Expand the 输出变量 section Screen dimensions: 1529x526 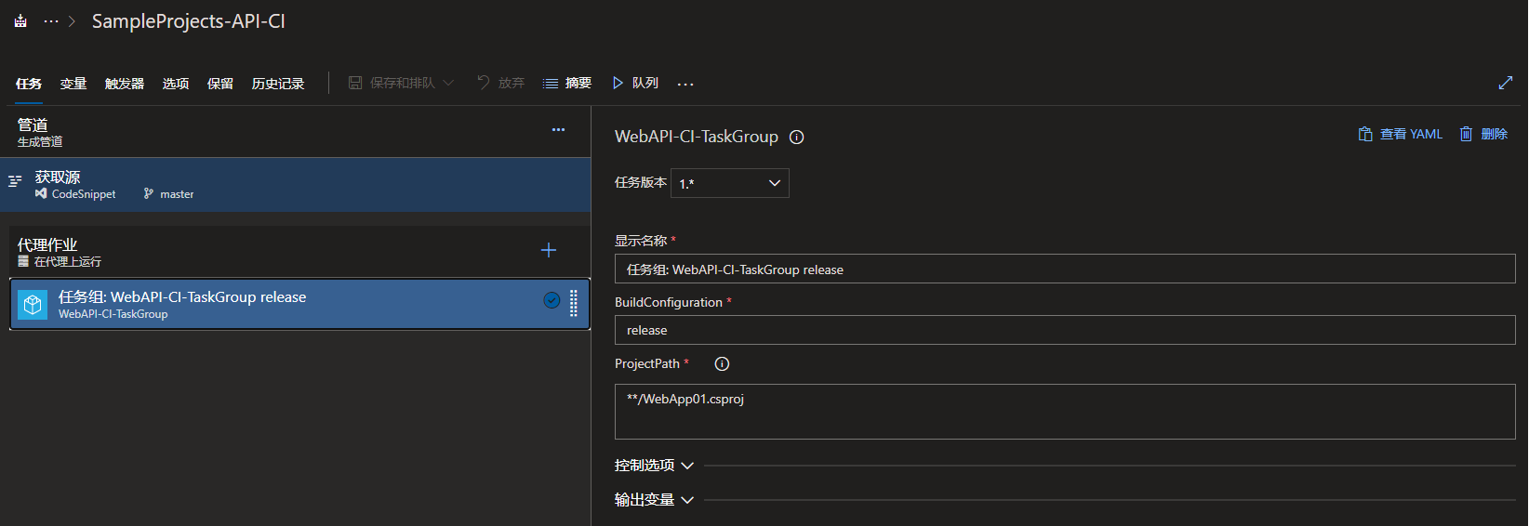tap(654, 500)
